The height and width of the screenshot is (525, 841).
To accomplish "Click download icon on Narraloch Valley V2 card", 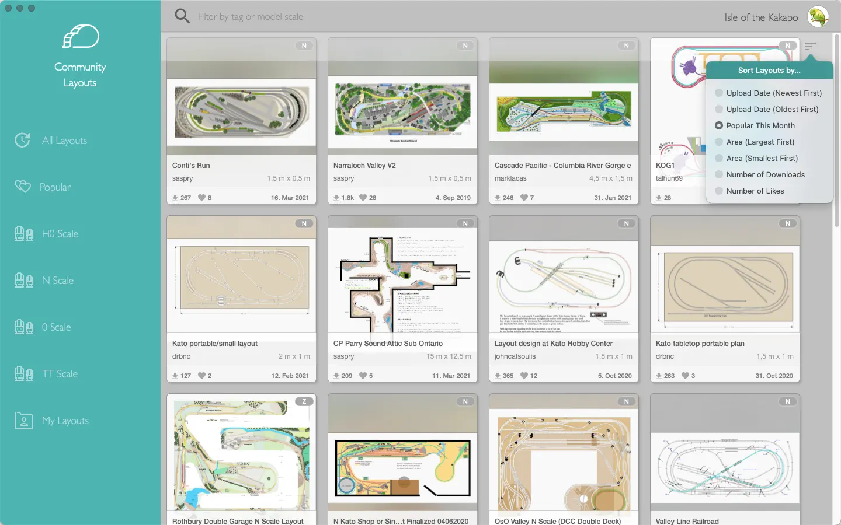I will 336,198.
